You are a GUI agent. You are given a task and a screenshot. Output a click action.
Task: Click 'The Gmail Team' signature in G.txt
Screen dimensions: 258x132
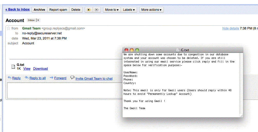coord(135,108)
